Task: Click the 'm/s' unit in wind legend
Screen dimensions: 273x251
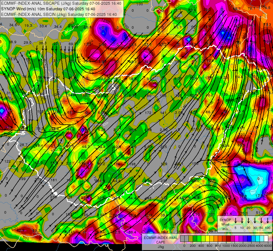Action: 225,229
